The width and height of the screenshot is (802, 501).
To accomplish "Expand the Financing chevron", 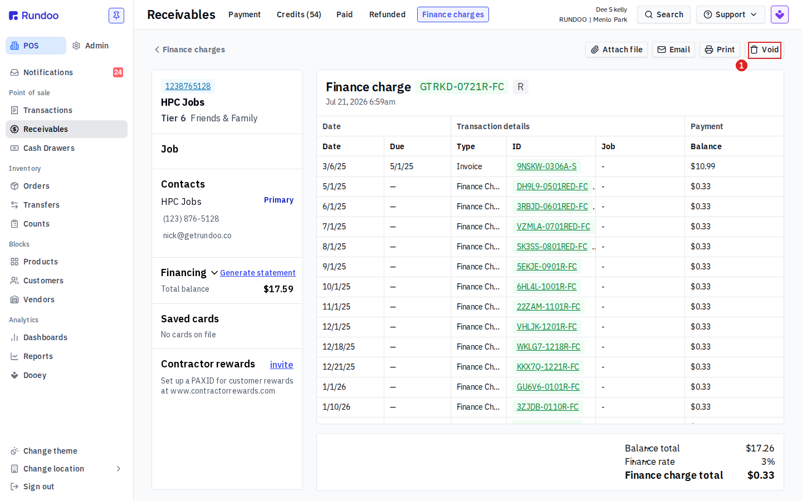I will 214,273.
